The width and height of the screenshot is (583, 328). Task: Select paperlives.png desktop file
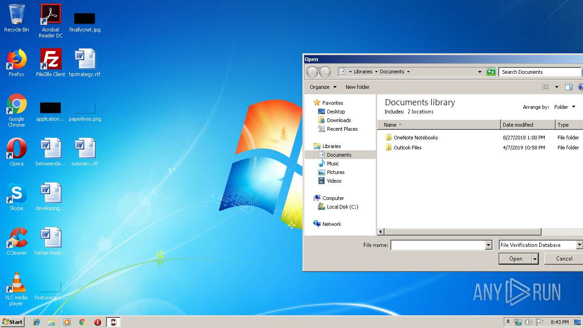coord(85,112)
